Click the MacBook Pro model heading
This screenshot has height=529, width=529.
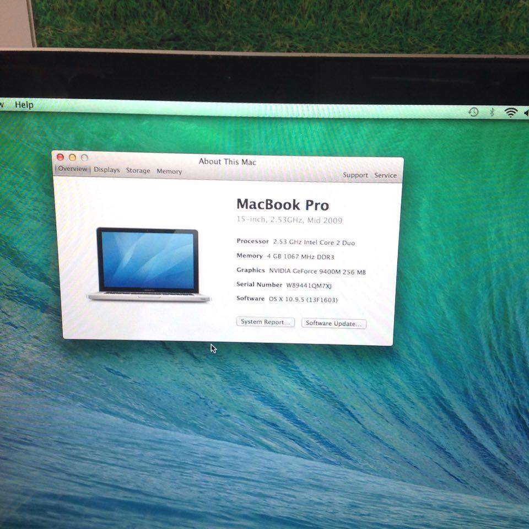tap(283, 205)
